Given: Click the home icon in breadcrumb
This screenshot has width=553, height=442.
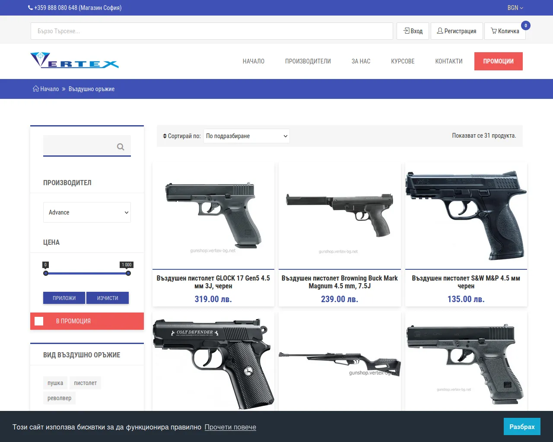Looking at the screenshot, I should [35, 89].
